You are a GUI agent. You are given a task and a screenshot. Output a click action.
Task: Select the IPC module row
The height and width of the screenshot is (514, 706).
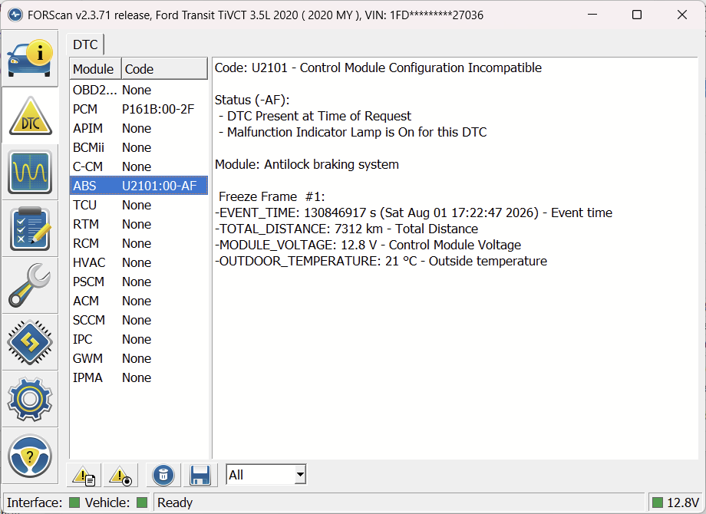[x=139, y=339]
